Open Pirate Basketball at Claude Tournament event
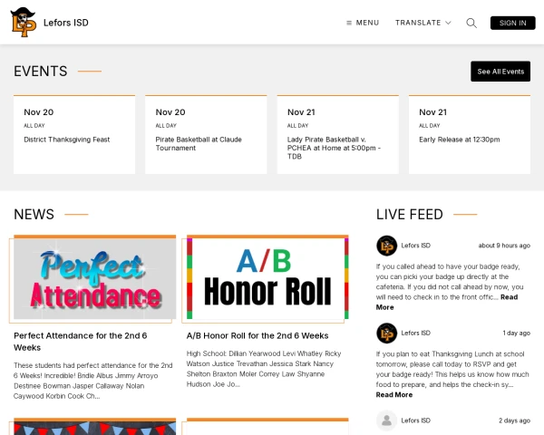Image resolution: width=544 pixels, height=435 pixels. [x=206, y=135]
